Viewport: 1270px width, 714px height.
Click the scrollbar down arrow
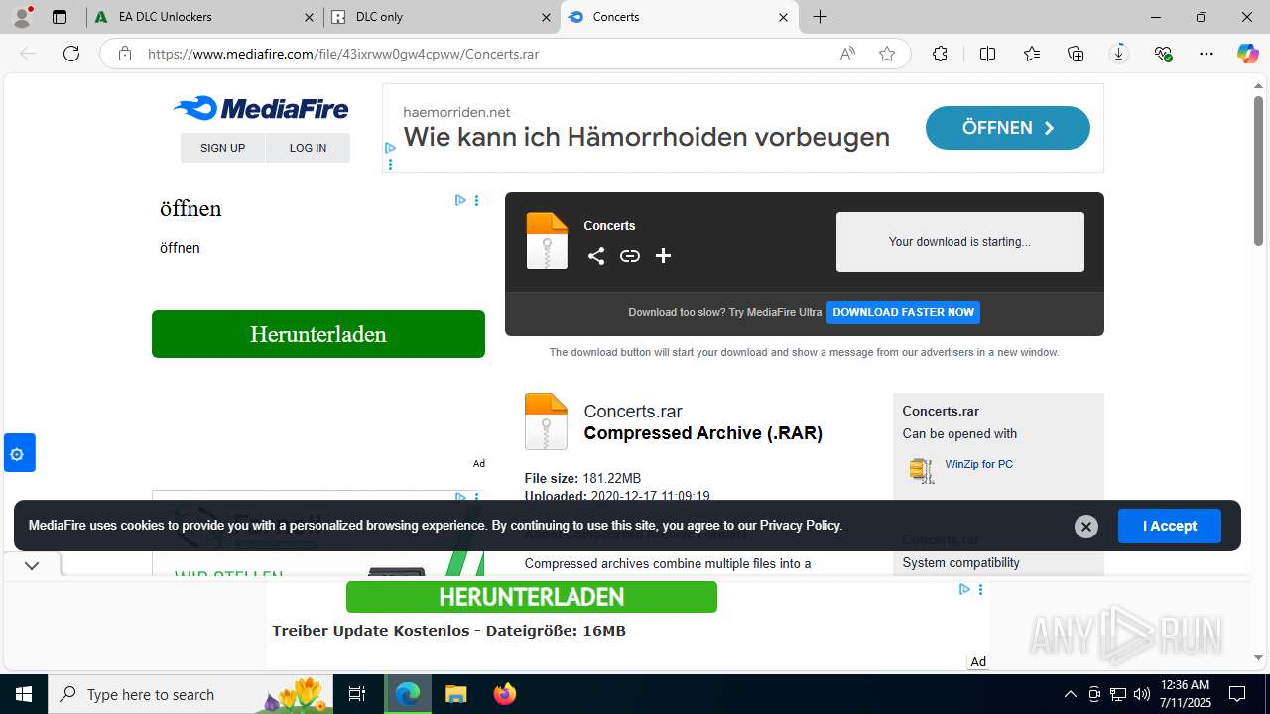pos(1258,658)
